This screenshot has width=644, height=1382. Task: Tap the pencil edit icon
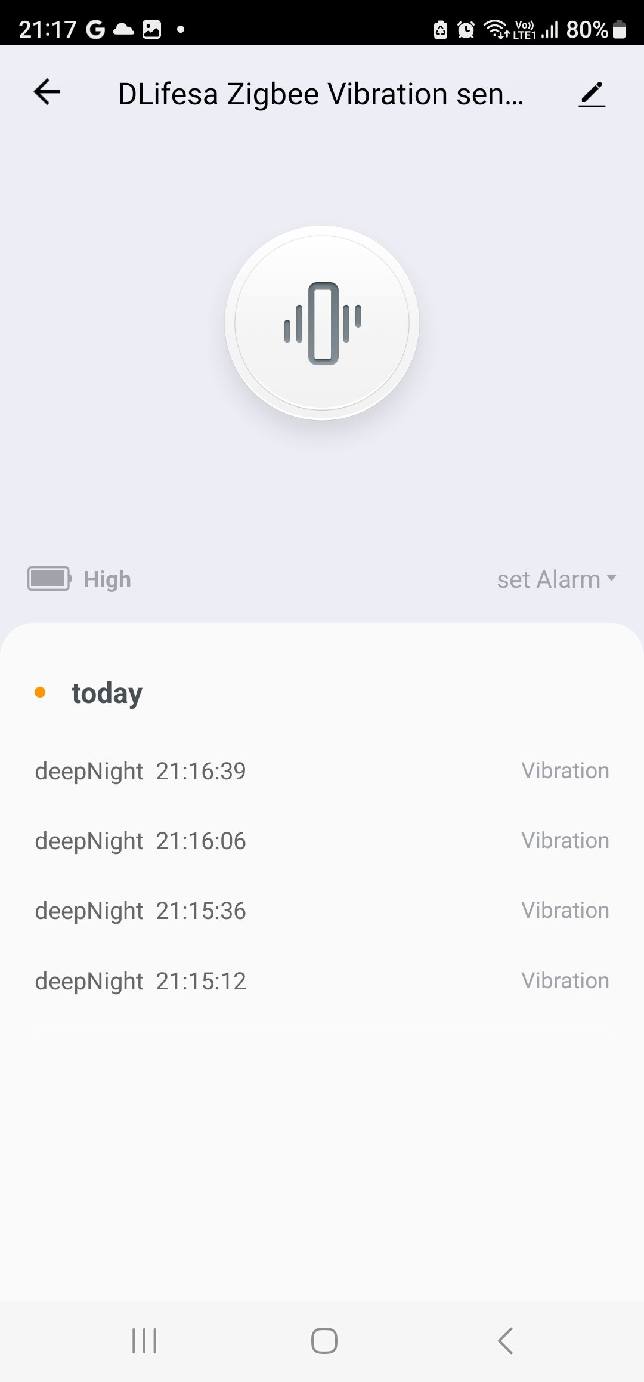click(x=592, y=94)
